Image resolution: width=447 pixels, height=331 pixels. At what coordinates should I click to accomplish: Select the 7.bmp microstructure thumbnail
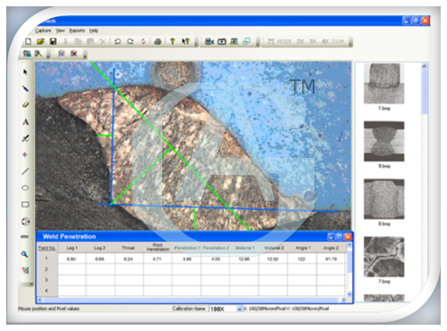(x=384, y=257)
